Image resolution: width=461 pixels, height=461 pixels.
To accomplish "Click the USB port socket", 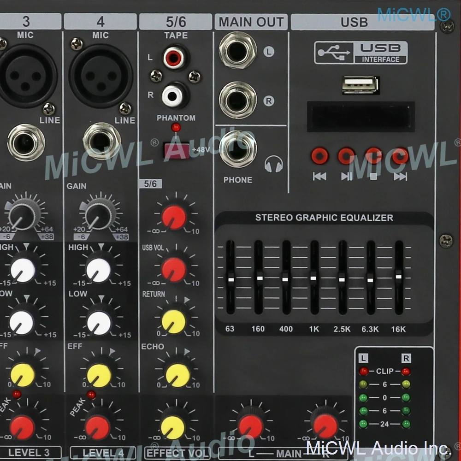I will pos(361,85).
